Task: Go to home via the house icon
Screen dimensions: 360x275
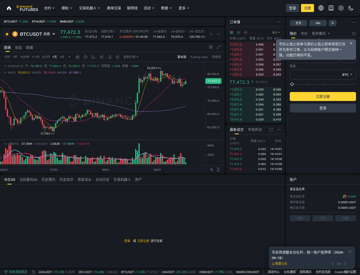Action: coord(9,8)
